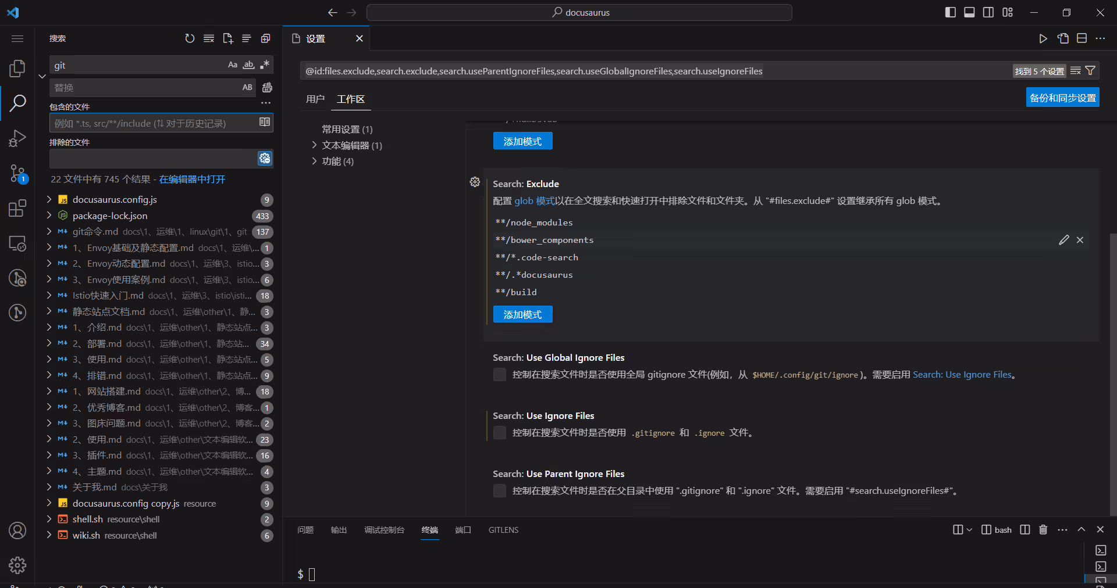
Task: Open the 调试控制台 panel tab
Action: click(x=384, y=530)
